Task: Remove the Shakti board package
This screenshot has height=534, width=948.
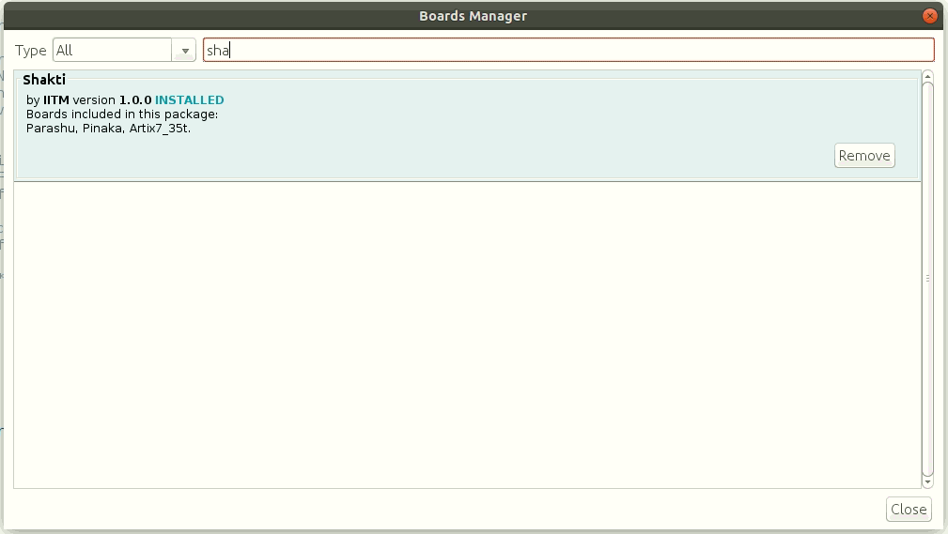Action: tap(864, 156)
